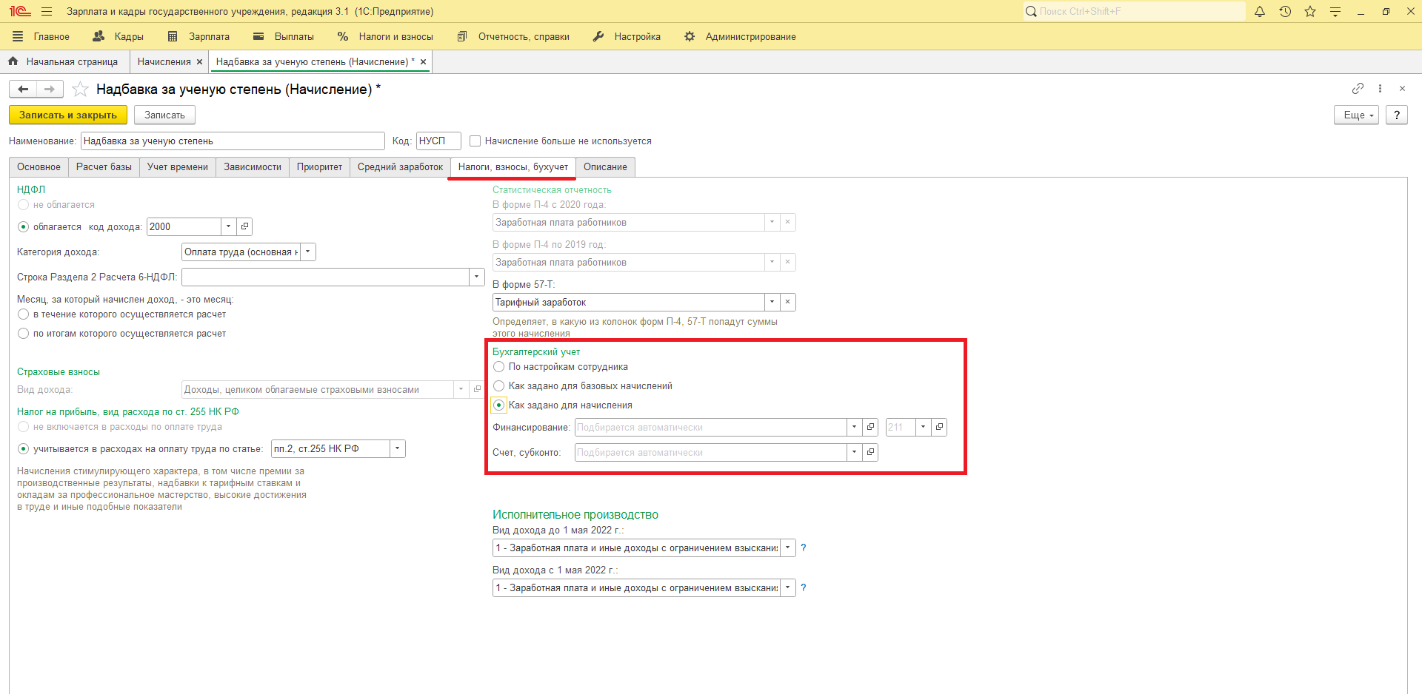Click the 1C logo icon
1422x694 pixels.
coord(20,11)
